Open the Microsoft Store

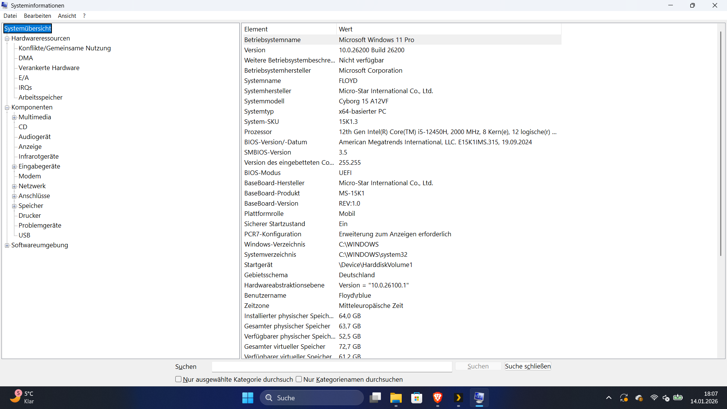[x=417, y=398]
